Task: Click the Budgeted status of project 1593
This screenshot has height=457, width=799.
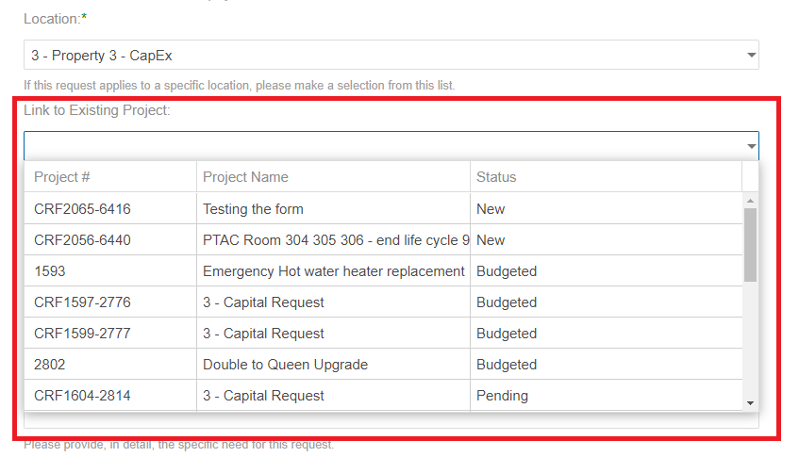Action: click(x=507, y=271)
